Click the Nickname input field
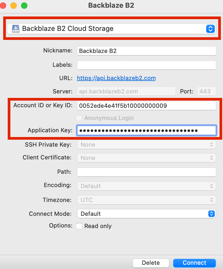The height and width of the screenshot is (269, 223). 146,51
